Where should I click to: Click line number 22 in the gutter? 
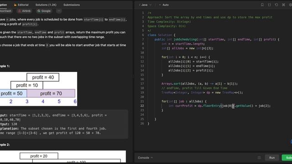pyautogui.click(x=142, y=106)
